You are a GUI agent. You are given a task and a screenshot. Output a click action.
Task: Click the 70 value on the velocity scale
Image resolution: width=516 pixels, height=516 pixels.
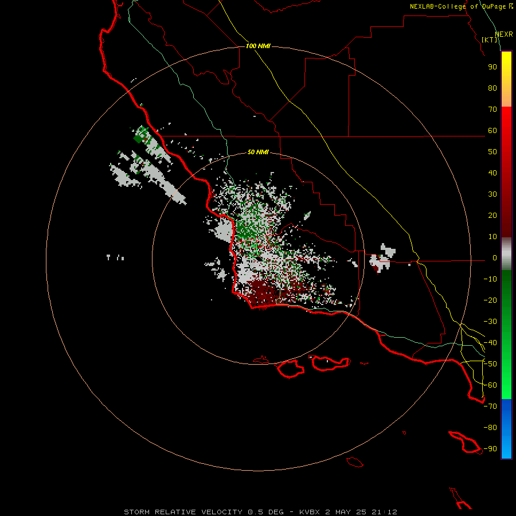[492, 110]
